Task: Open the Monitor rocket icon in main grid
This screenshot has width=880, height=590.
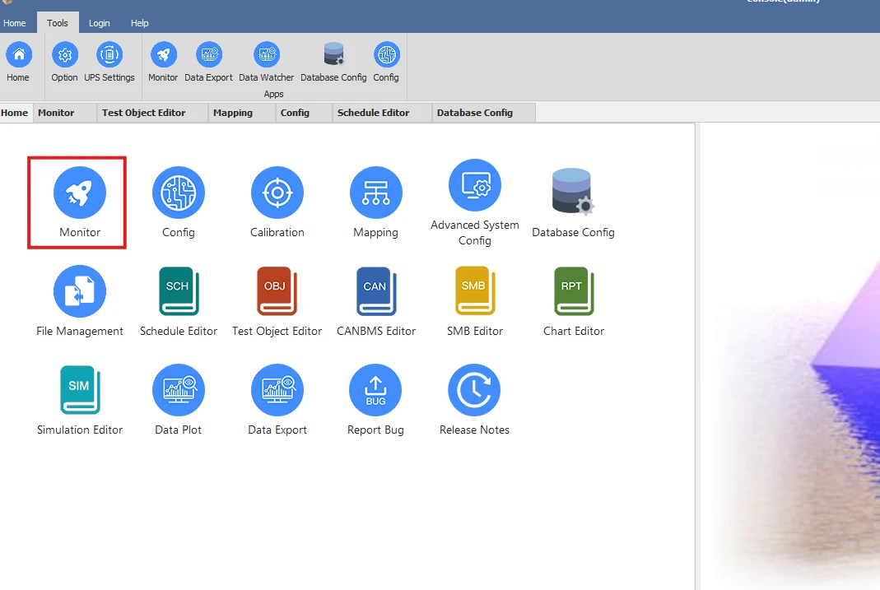Action: [x=80, y=193]
